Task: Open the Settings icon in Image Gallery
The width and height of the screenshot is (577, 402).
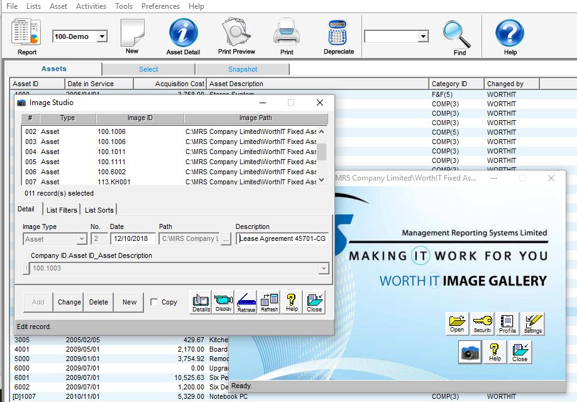Action: pos(533,323)
